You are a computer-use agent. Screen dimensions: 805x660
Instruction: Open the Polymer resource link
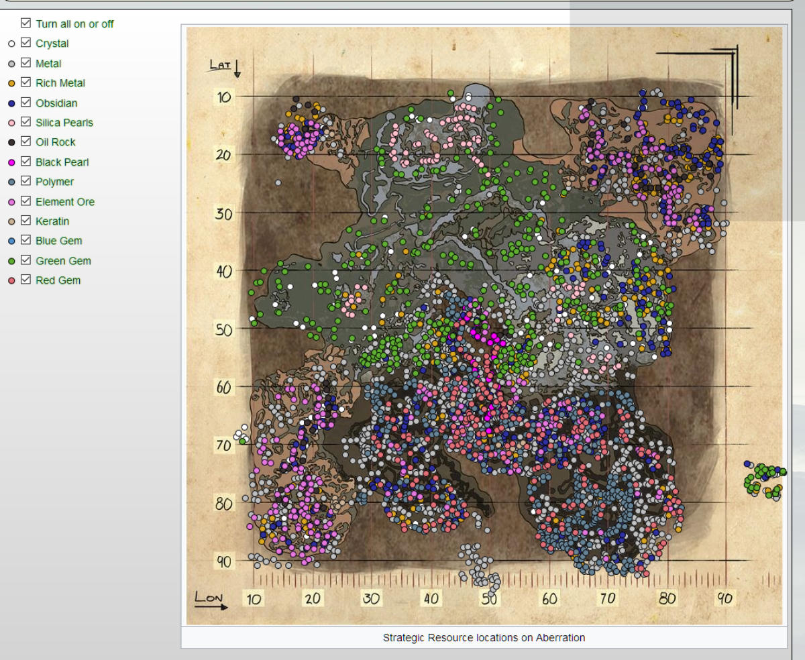click(x=55, y=182)
